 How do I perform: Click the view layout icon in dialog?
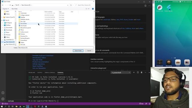point(87,9)
